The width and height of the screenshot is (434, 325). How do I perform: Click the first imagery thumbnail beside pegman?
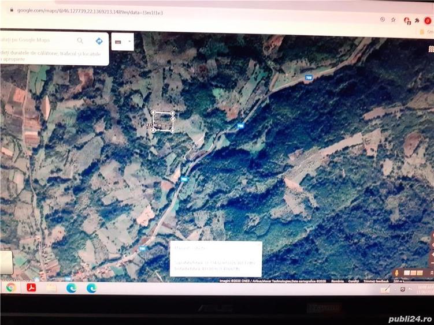(x=407, y=273)
